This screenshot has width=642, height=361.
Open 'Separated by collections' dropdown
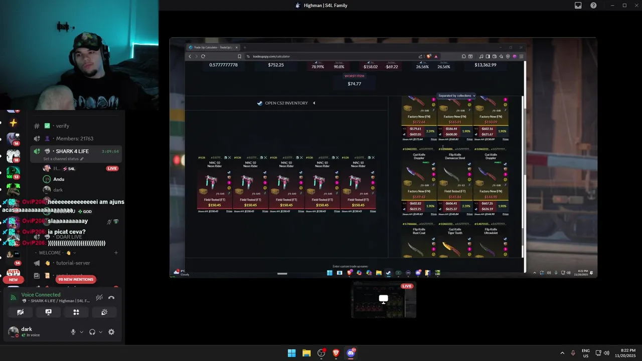pos(456,96)
